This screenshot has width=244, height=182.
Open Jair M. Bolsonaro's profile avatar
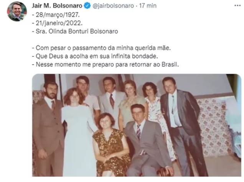(17, 11)
